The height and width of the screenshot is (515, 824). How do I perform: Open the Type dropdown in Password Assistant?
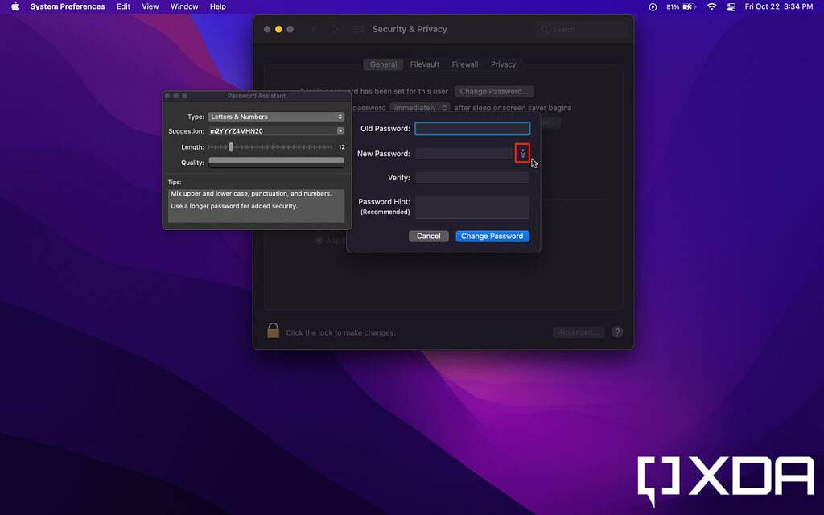point(276,117)
